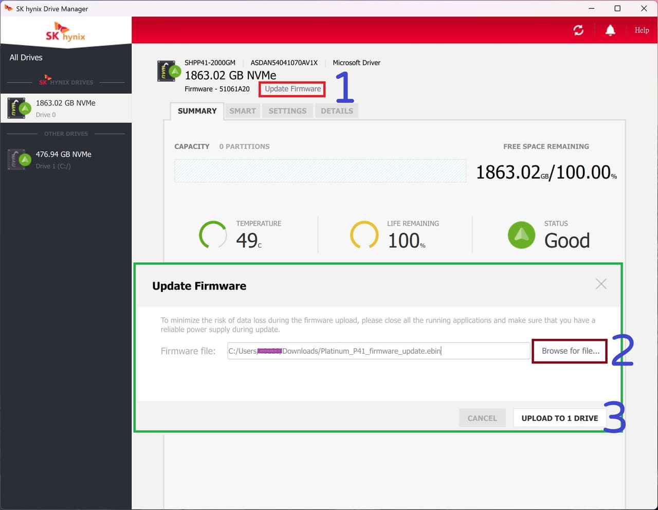Viewport: 658px width, 510px height.
Task: Click the Update Firmware link
Action: coord(293,89)
